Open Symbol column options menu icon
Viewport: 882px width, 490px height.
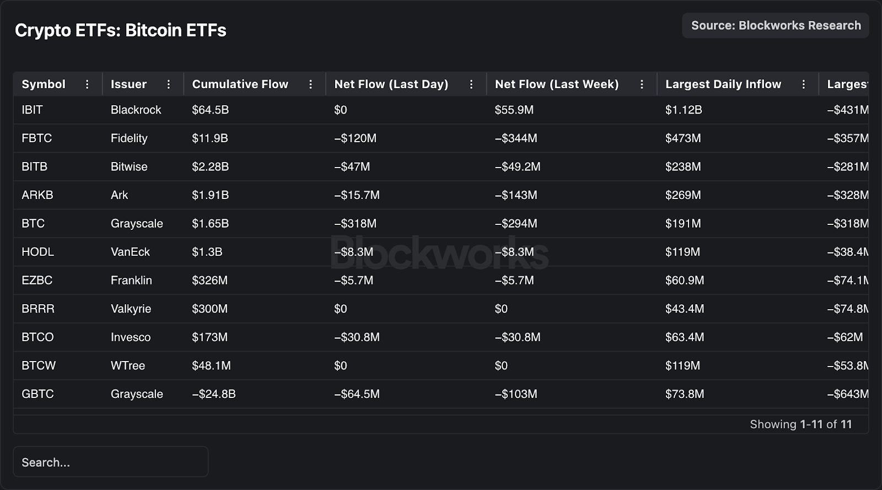pyautogui.click(x=87, y=84)
